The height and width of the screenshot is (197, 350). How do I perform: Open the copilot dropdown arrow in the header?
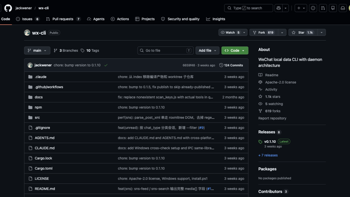(x=286, y=8)
